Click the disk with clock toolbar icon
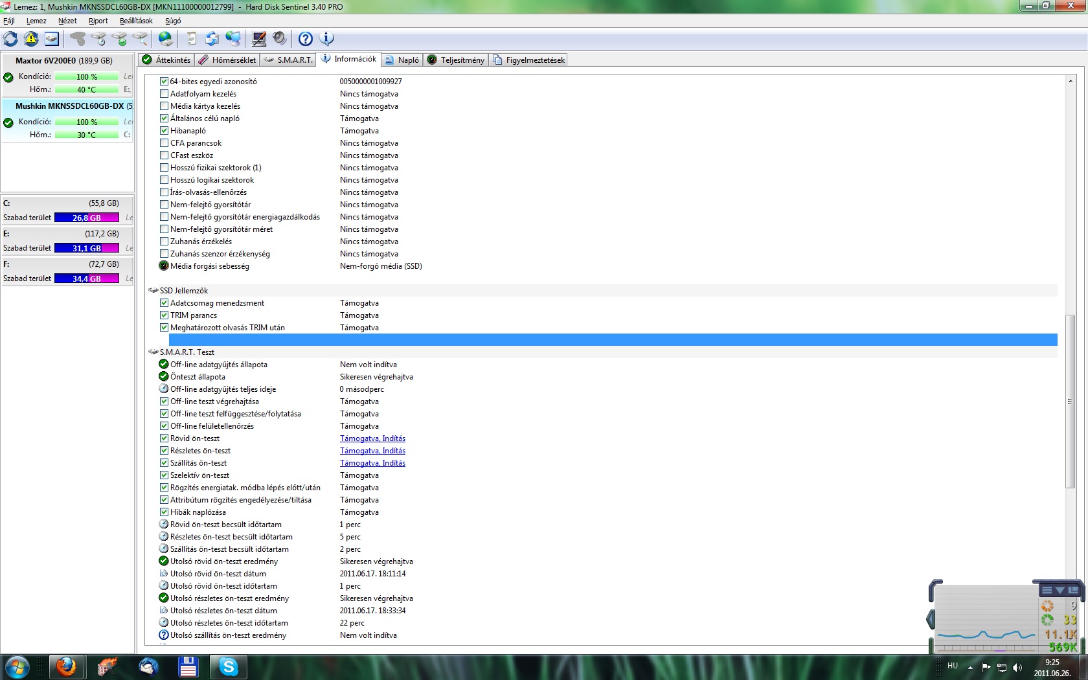The height and width of the screenshot is (680, 1088). pyautogui.click(x=98, y=39)
